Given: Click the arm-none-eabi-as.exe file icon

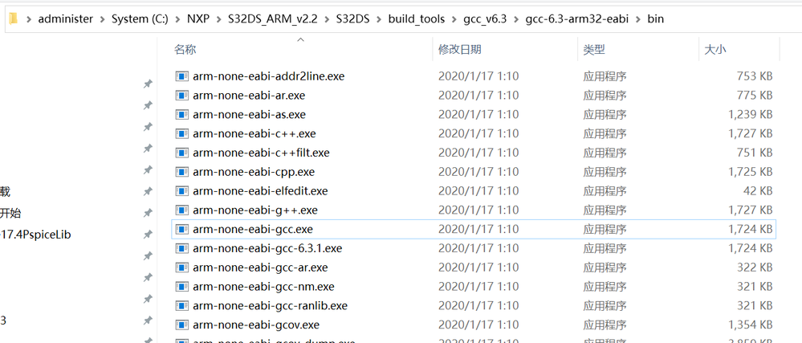Looking at the screenshot, I should click(182, 115).
